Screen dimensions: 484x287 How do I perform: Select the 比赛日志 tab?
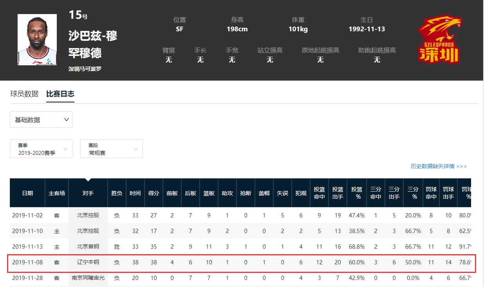tap(60, 94)
